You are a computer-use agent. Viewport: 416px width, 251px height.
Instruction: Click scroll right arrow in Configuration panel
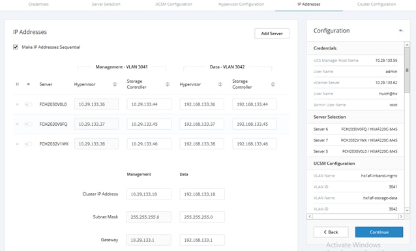click(x=401, y=216)
